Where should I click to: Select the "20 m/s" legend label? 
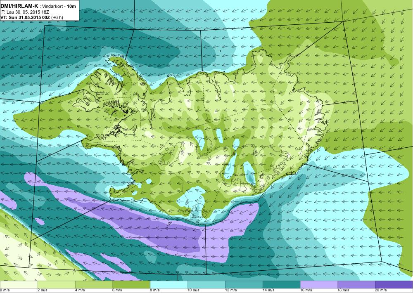pos(381,290)
